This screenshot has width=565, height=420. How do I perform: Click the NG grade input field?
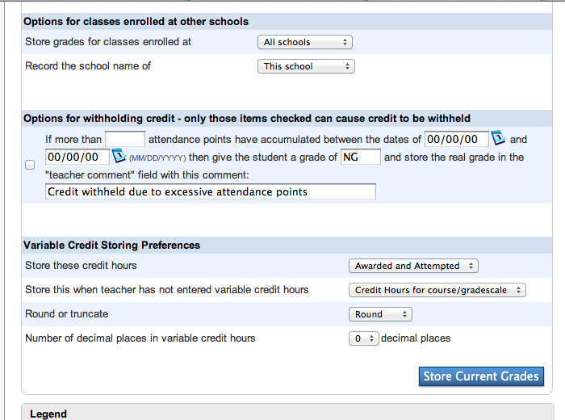360,157
